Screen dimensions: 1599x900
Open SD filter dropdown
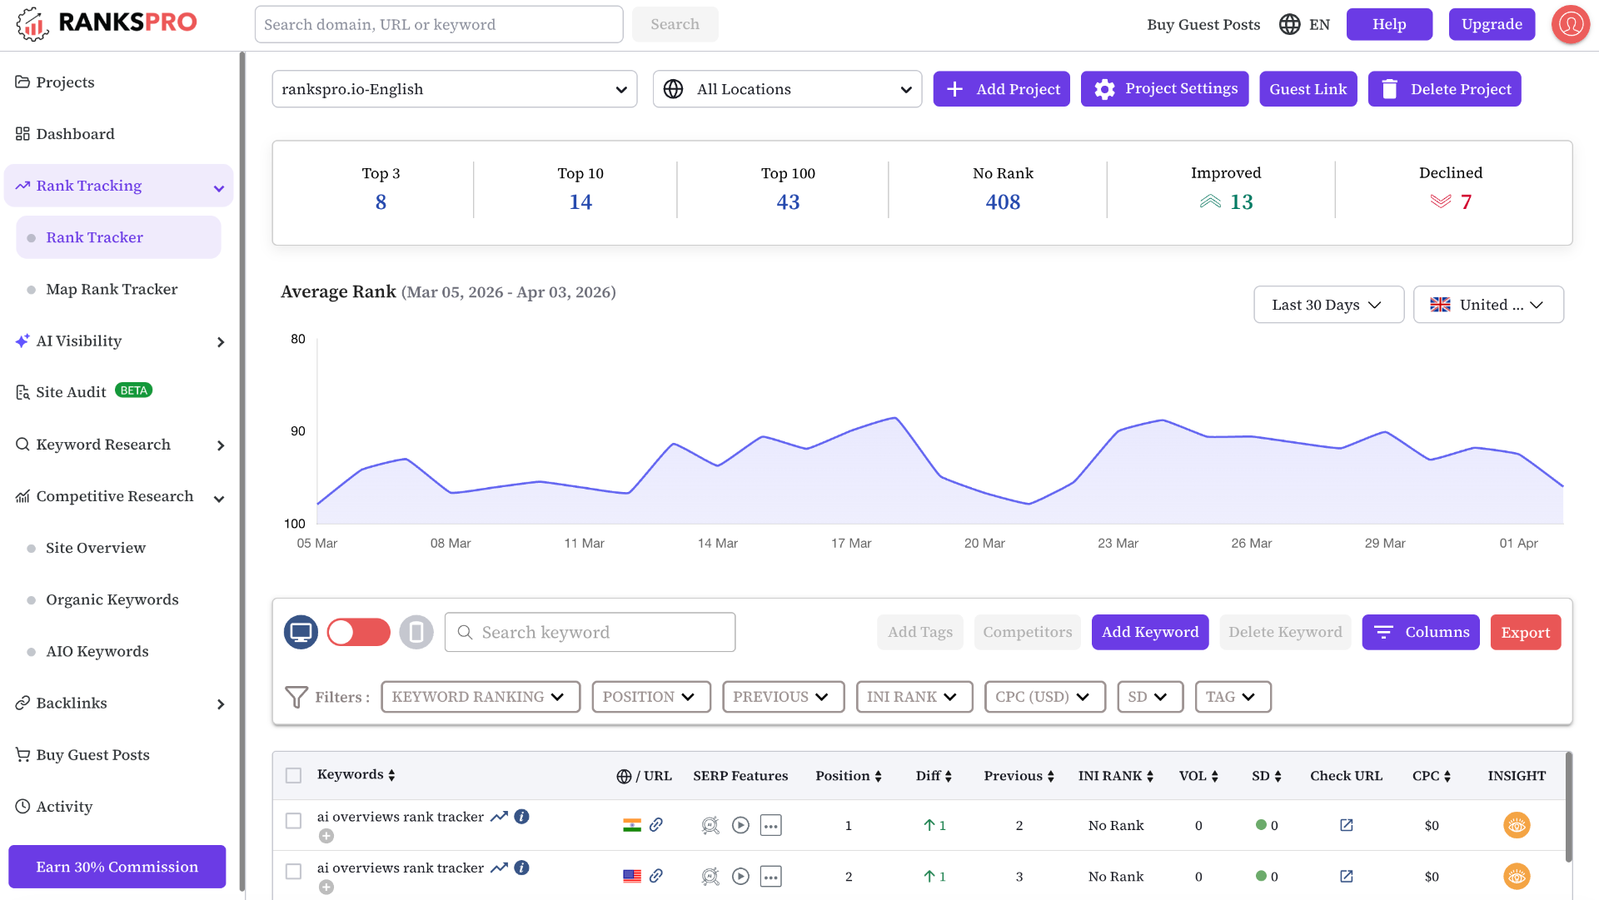pyautogui.click(x=1149, y=697)
